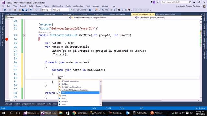Collapse the GetNote method outlining toggle
The width and height of the screenshot is (207, 116).
(x=24, y=35)
